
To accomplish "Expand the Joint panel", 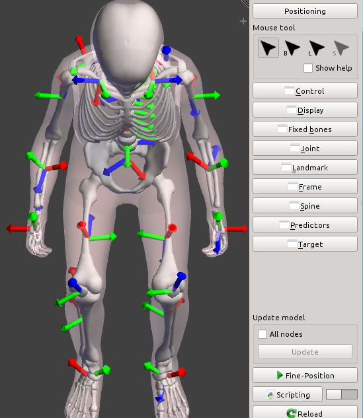I will [305, 148].
